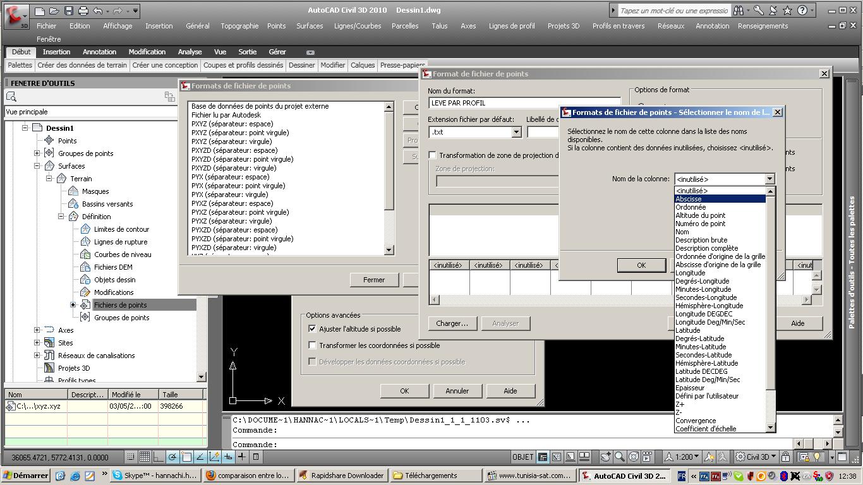Select Fichiers de points tree item

click(120, 305)
